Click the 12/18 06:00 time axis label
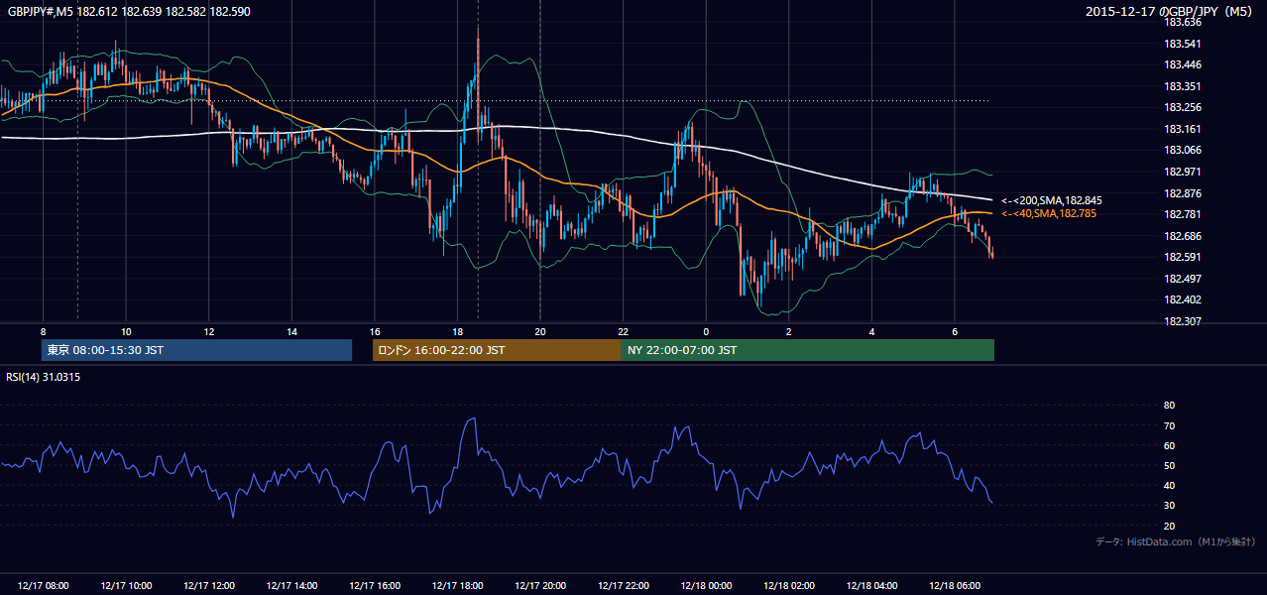The image size is (1267, 595). 954,586
